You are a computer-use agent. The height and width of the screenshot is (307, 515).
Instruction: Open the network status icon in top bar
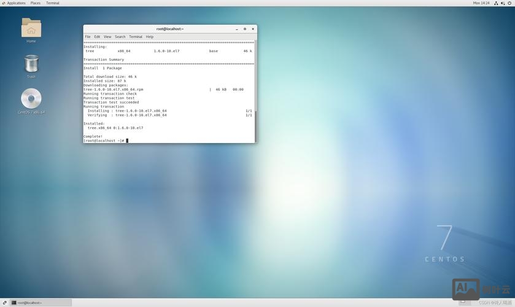pos(496,3)
